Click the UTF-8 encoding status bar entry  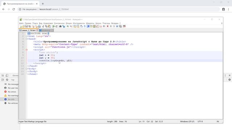[x=200, y=122]
